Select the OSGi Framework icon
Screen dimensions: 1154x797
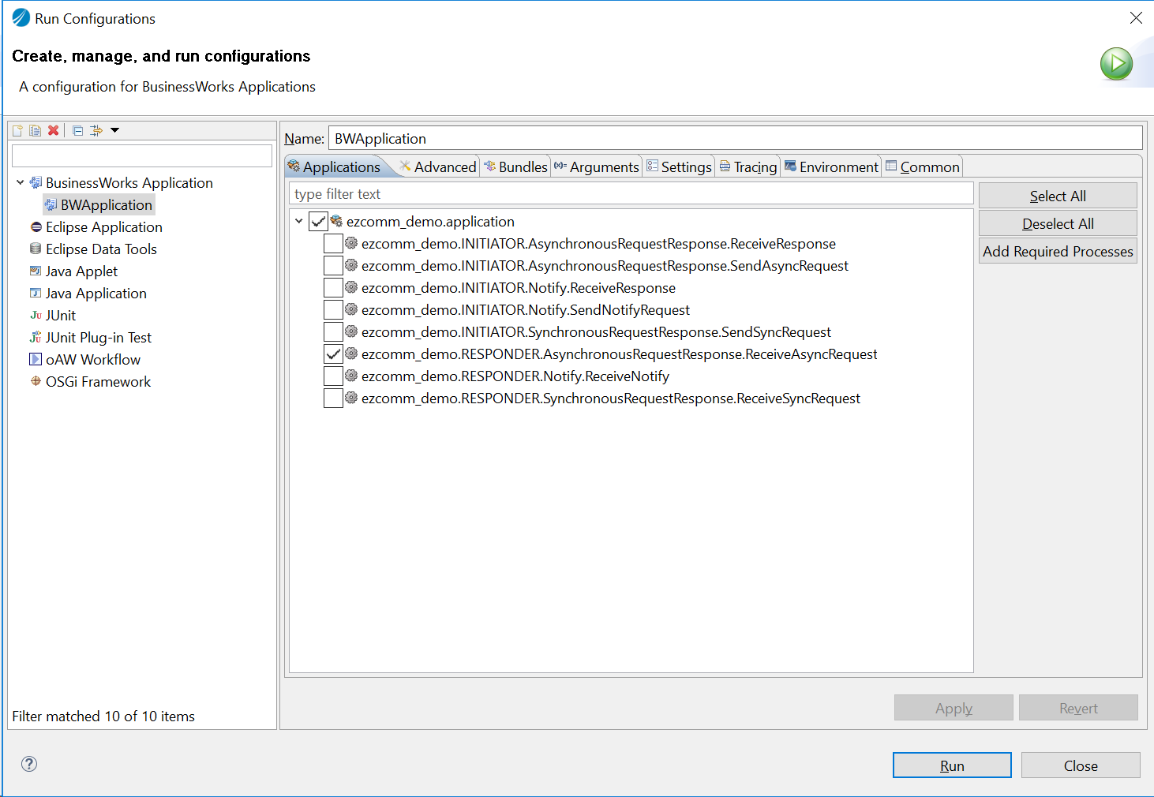[36, 382]
